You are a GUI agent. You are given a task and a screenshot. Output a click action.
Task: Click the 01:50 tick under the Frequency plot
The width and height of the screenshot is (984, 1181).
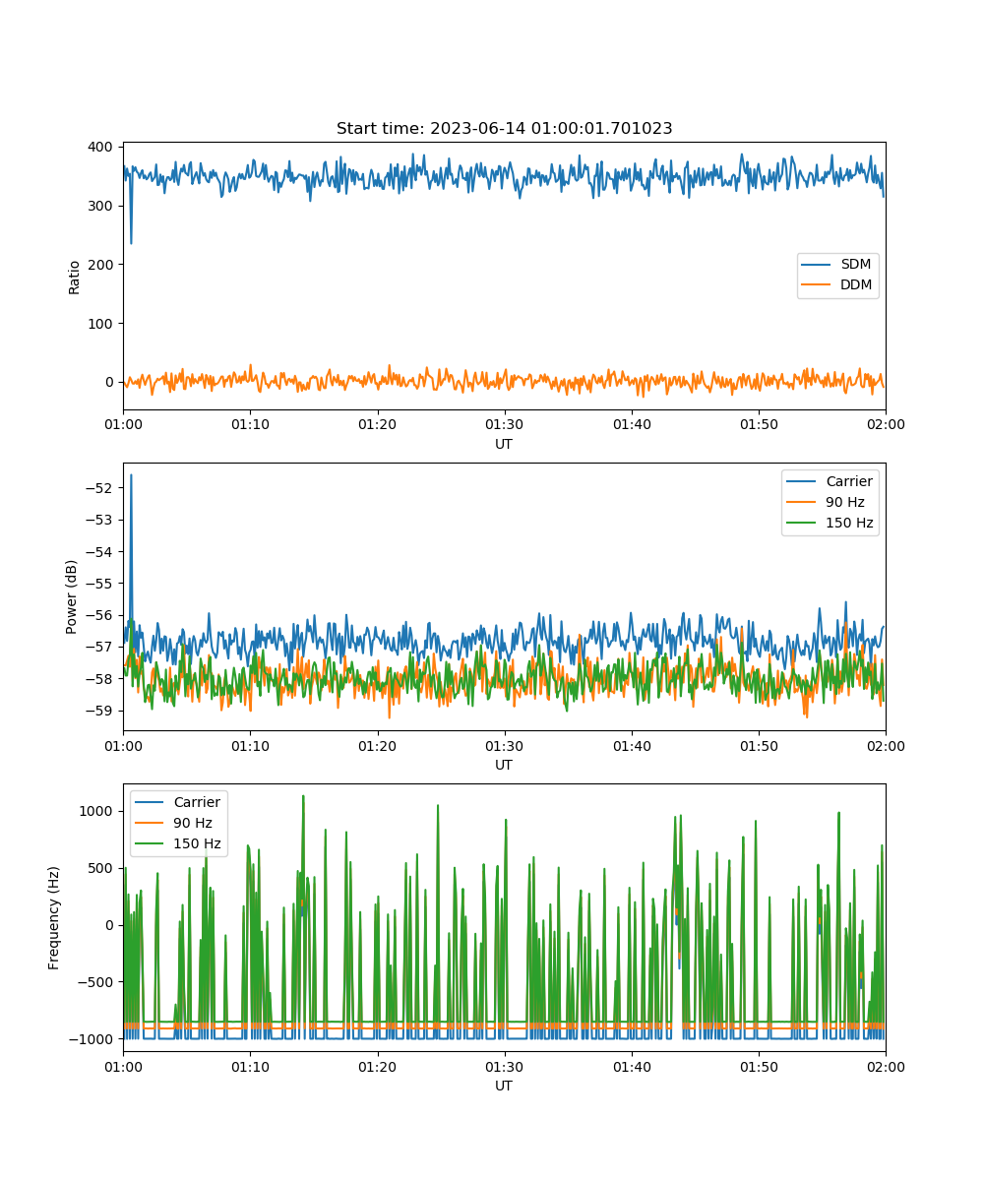(758, 1066)
